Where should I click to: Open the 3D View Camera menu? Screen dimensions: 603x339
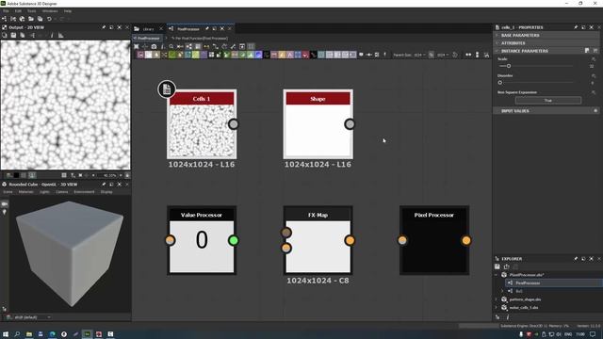coord(61,192)
